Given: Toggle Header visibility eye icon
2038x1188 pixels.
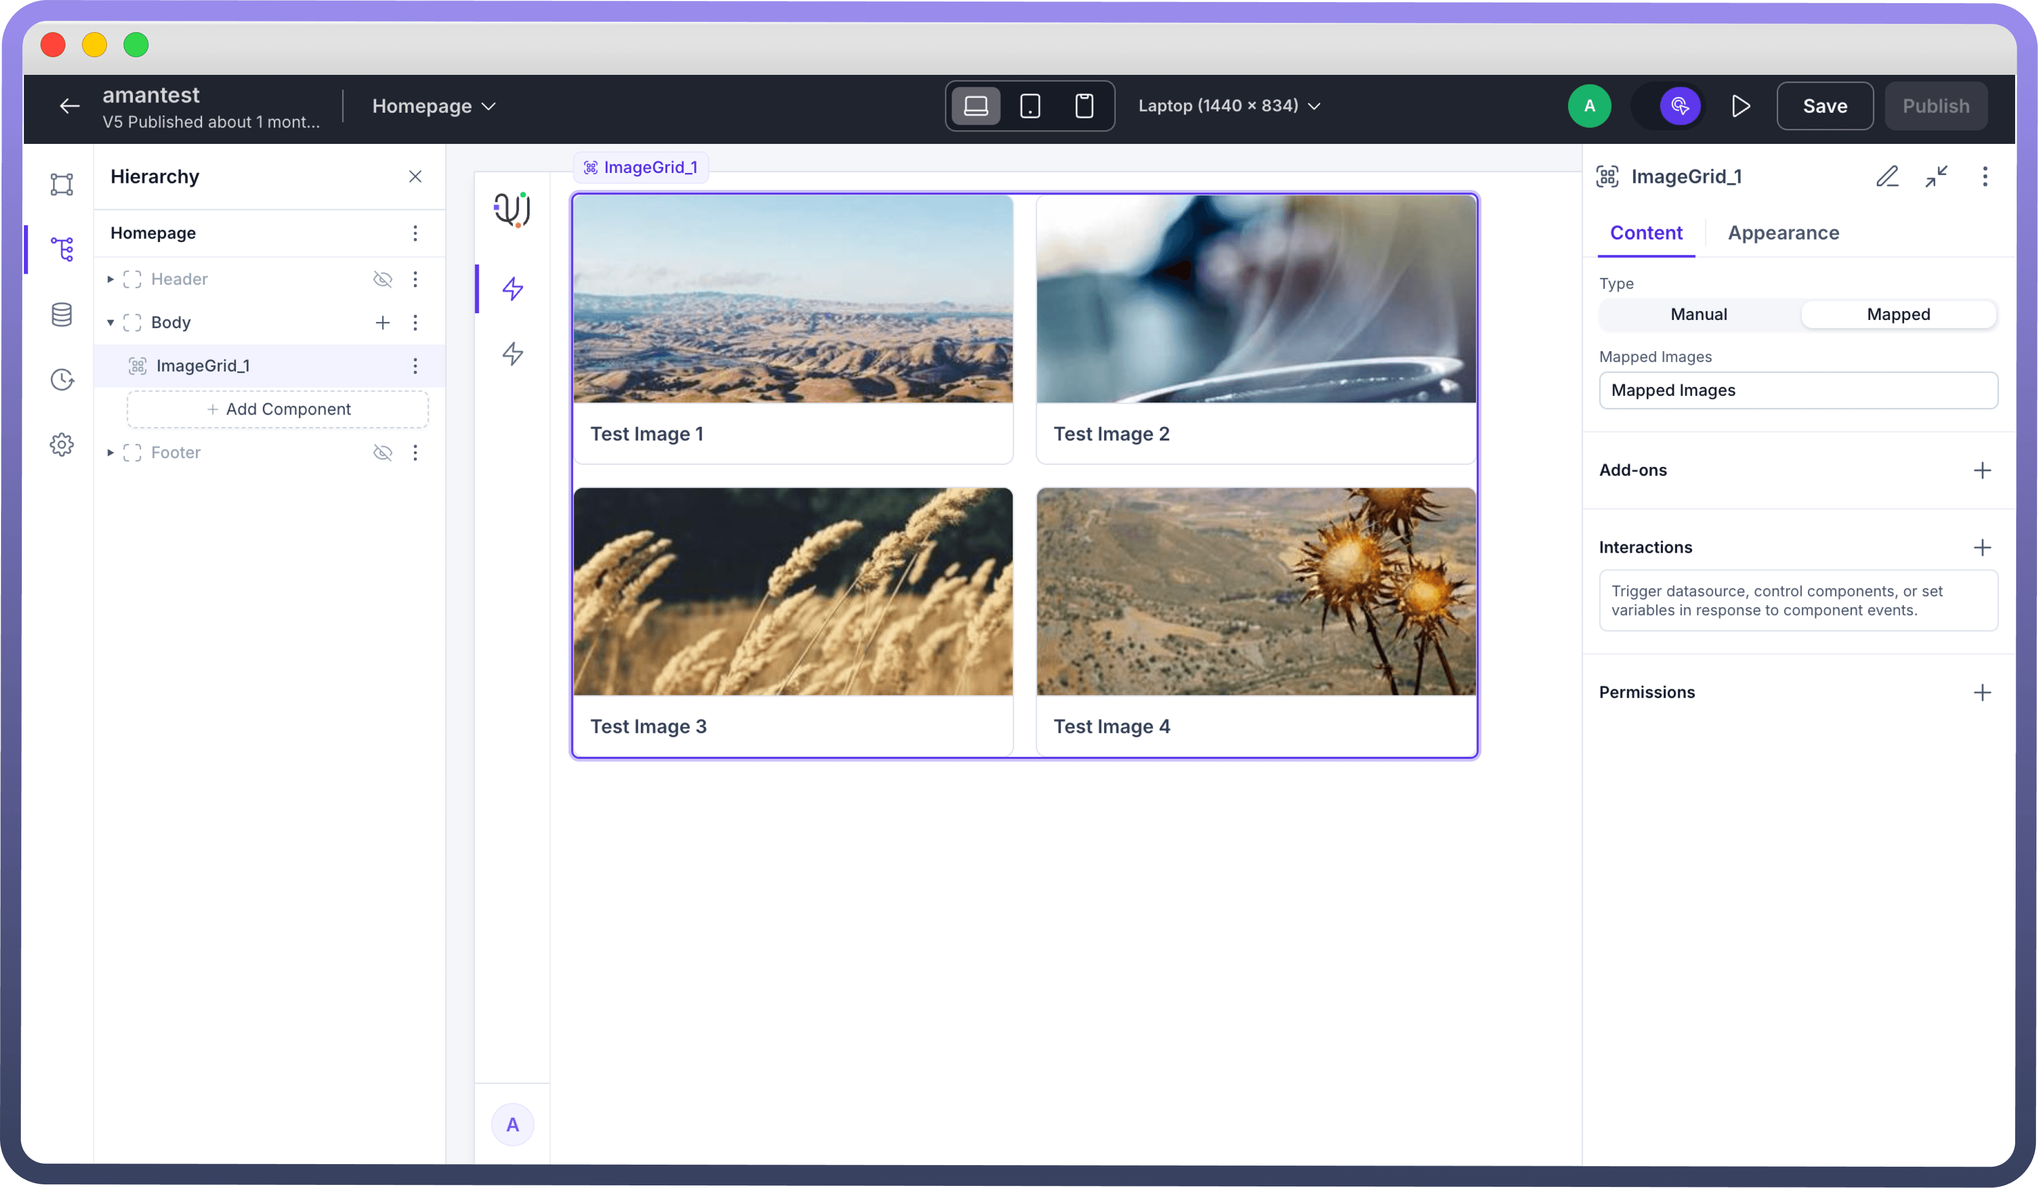Looking at the screenshot, I should pos(383,279).
